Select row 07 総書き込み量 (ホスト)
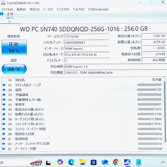 pos(82,114)
